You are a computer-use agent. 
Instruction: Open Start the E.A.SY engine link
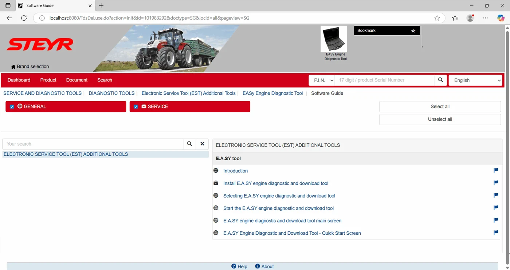click(x=278, y=208)
